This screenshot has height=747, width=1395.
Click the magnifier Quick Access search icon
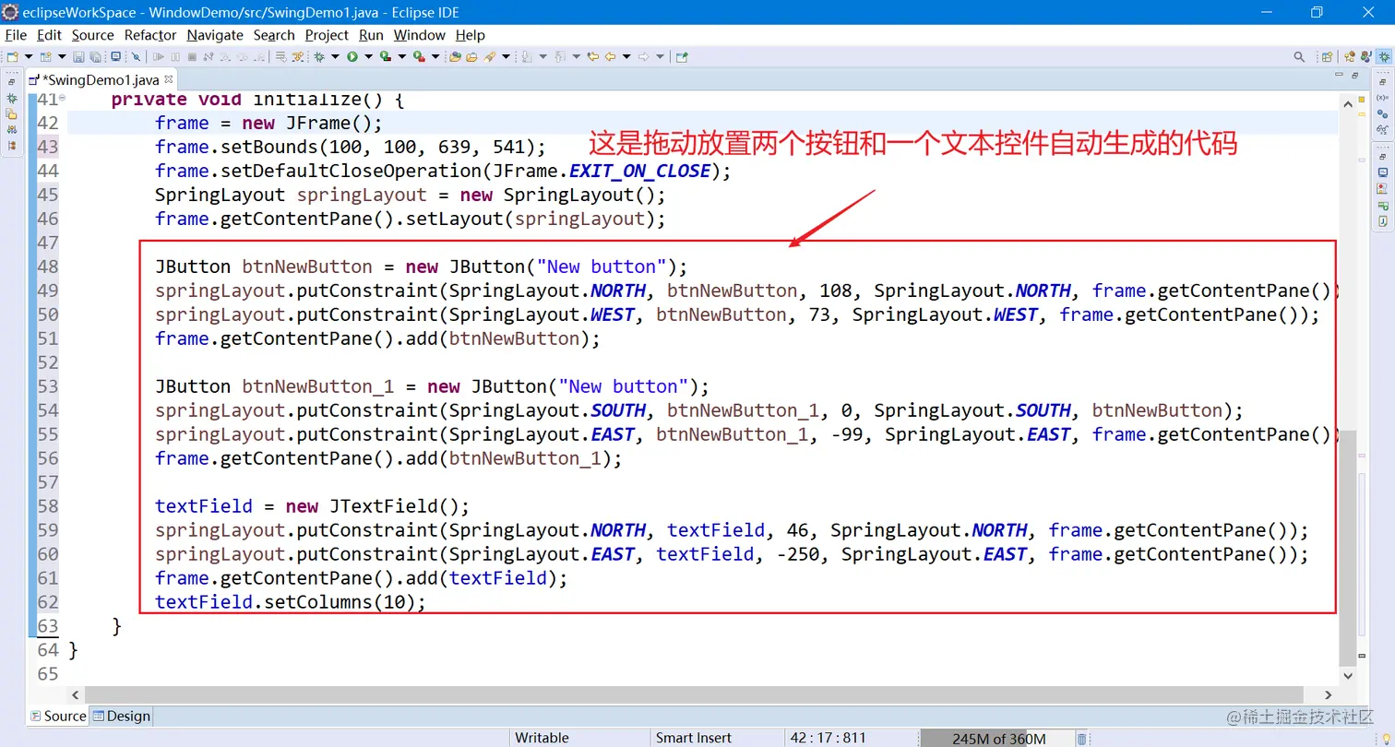pos(1299,56)
